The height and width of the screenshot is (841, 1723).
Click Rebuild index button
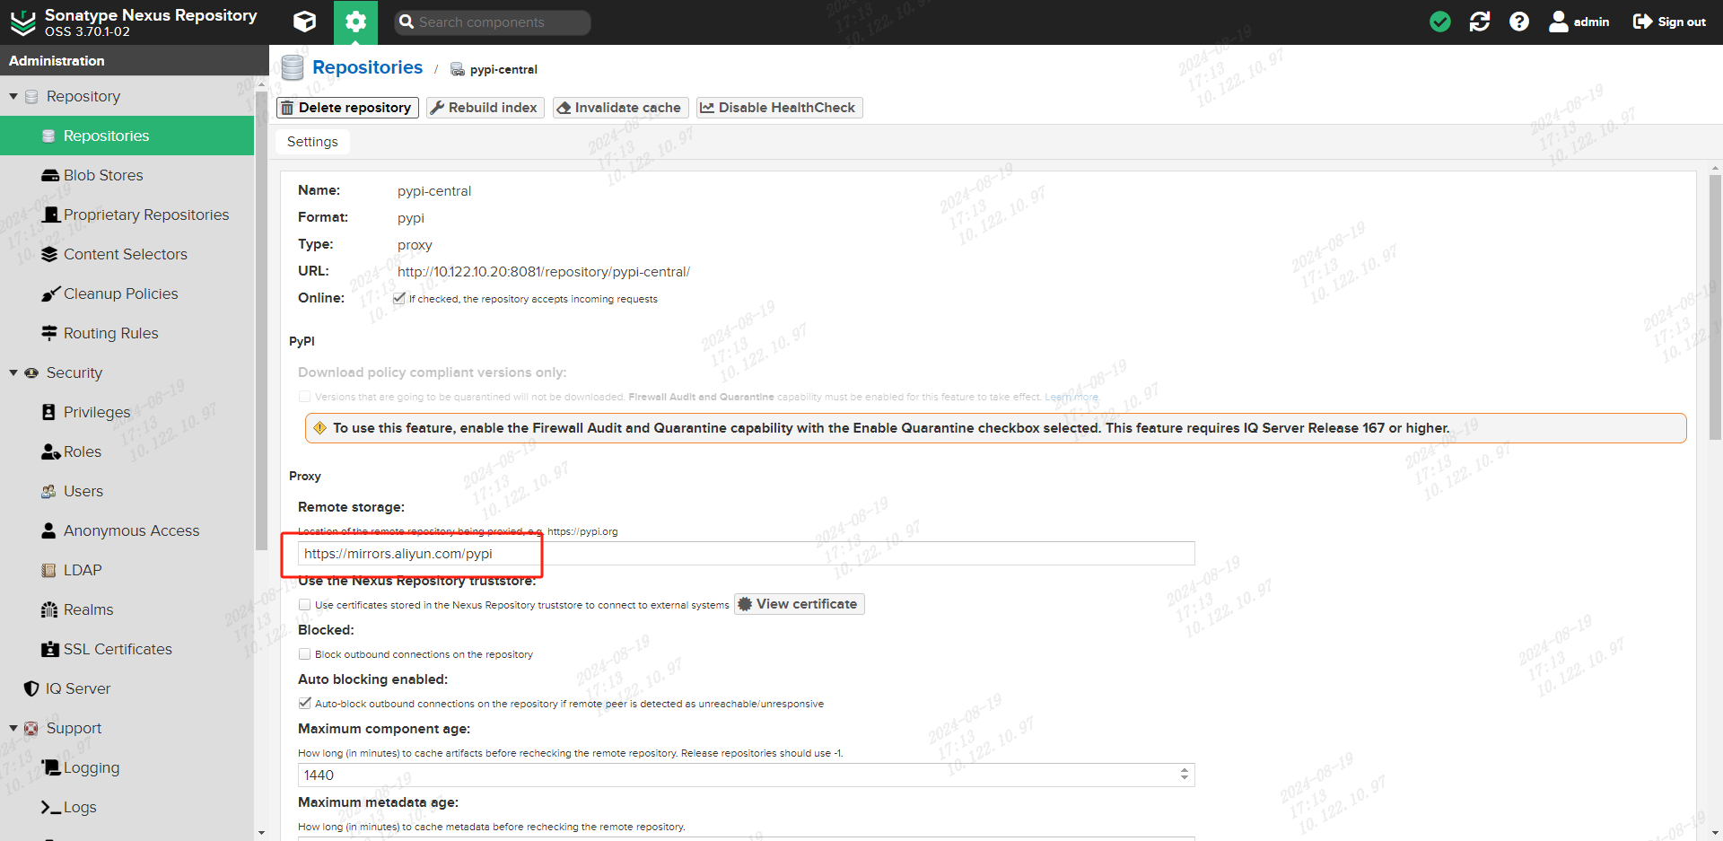click(485, 108)
